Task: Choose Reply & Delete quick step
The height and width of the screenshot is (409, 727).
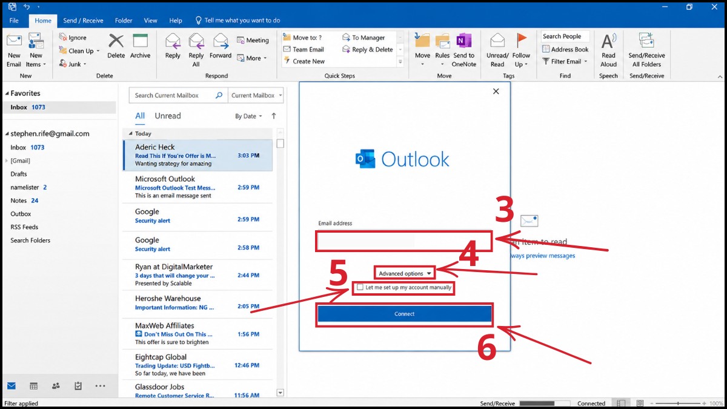Action: 368,50
